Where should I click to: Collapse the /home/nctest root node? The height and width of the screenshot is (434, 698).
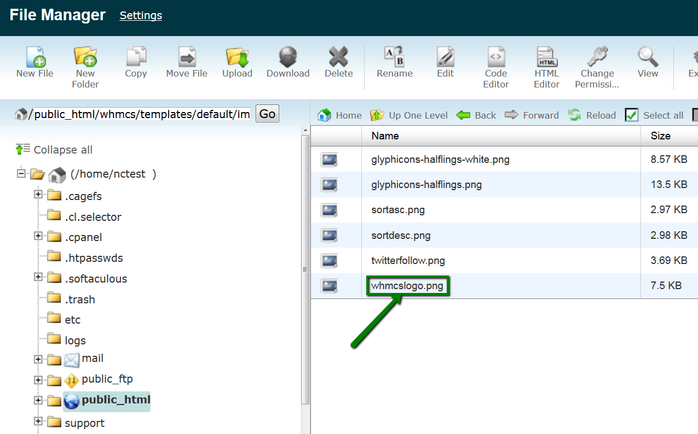coord(21,173)
